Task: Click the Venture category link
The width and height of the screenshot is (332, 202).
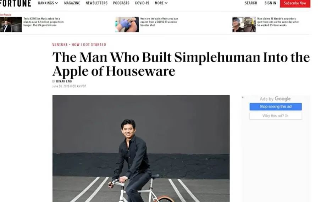Action: click(x=60, y=45)
